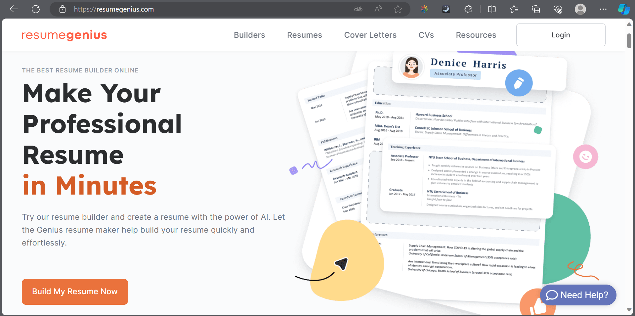This screenshot has height=316, width=635.
Task: Click the blue pencil edit icon on resume
Action: point(519,83)
